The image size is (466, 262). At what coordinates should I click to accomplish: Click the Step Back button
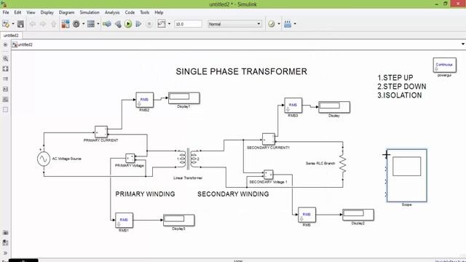(118, 24)
